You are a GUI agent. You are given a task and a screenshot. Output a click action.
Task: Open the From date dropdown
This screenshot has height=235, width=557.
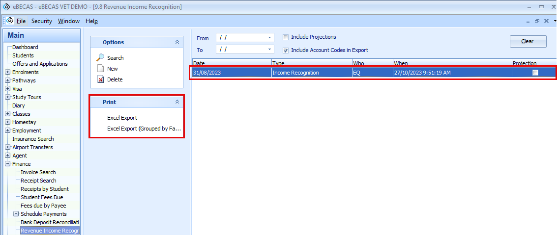pyautogui.click(x=270, y=38)
